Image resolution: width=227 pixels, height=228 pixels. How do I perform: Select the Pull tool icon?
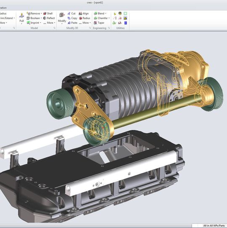(21, 15)
